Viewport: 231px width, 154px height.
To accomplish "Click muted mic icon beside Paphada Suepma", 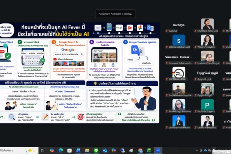I will [x=195, y=111].
